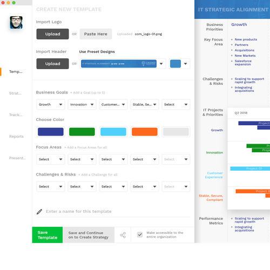The image size is (270, 270).
Task: Click the uploaded file com_logo-01.png
Action: [148, 34]
